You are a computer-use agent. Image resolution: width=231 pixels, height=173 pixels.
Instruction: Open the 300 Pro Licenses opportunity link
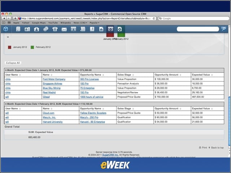[x=90, y=79]
